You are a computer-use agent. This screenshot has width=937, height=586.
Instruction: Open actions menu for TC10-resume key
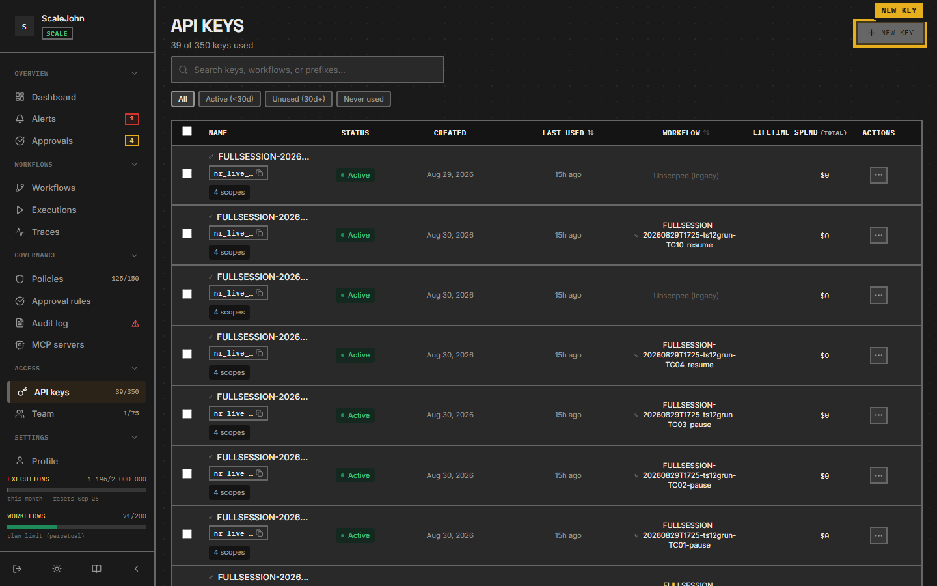pos(878,235)
